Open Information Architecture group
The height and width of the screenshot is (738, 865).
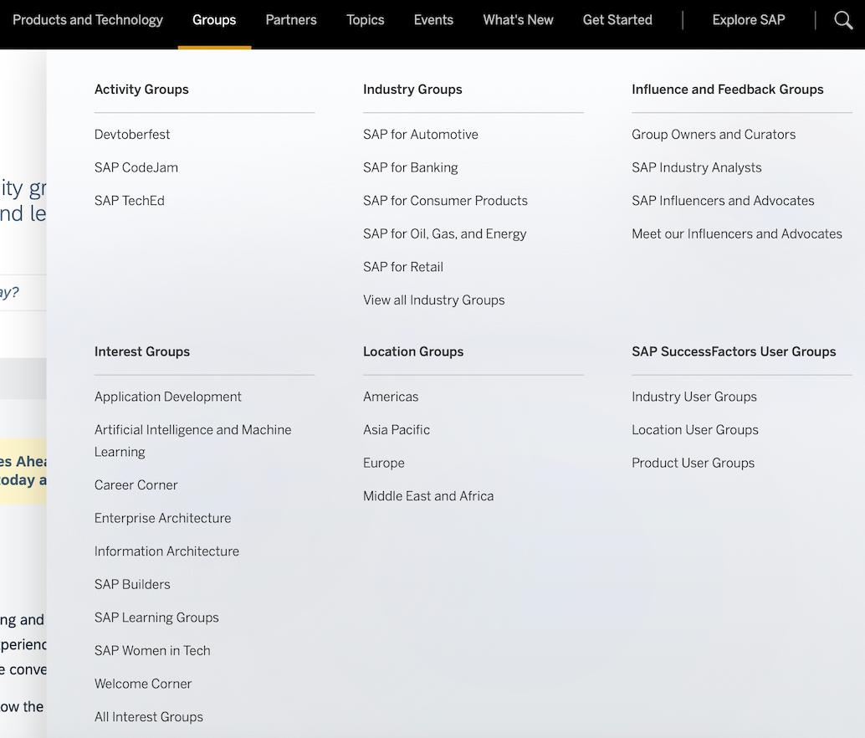[x=166, y=551]
